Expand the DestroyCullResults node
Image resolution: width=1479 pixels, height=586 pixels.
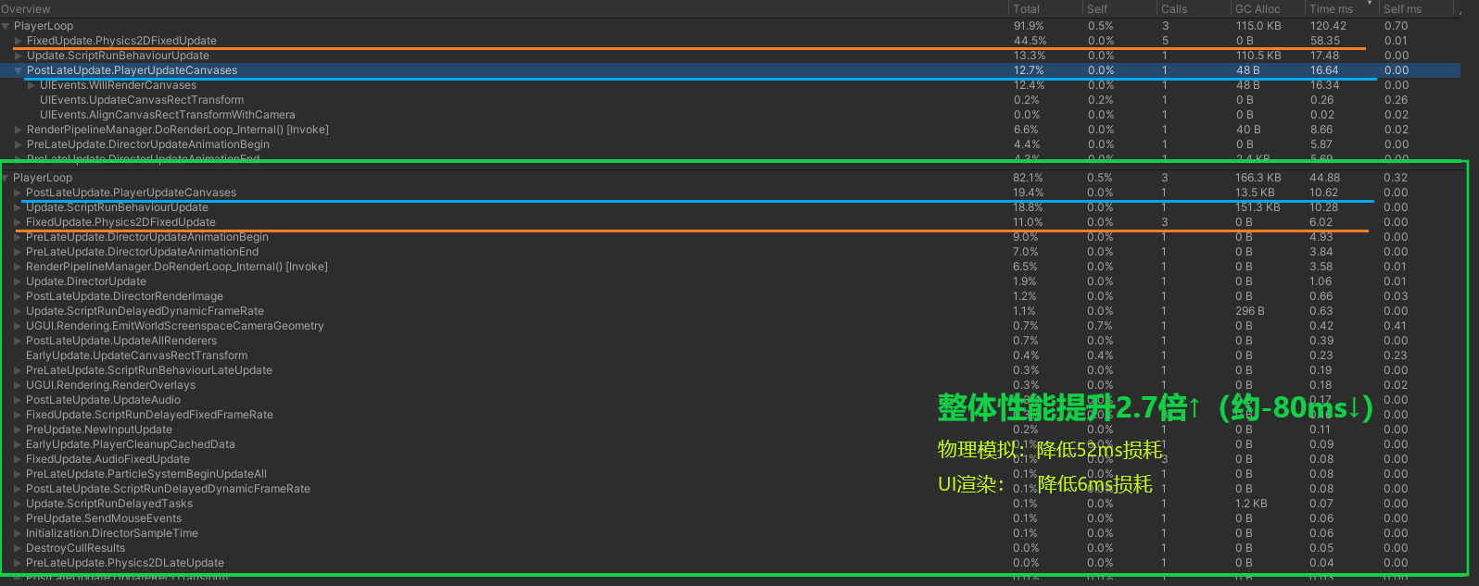[18, 548]
